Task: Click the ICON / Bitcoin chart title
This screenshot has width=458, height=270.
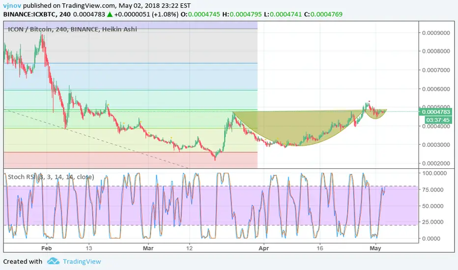Action: tap(72, 29)
